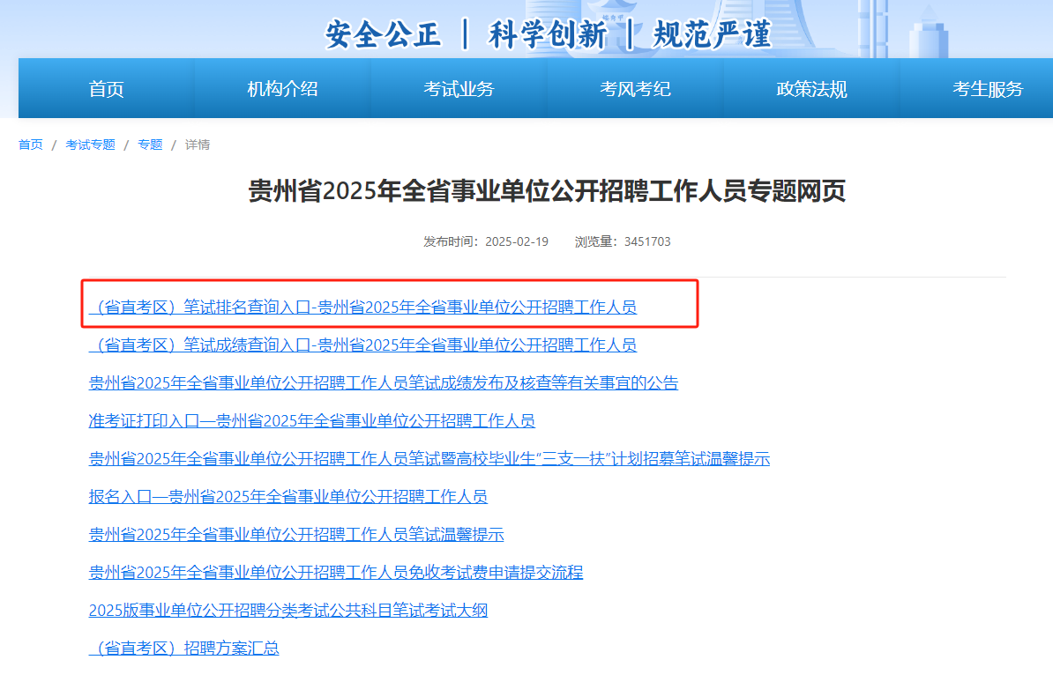Open 2025版事业单位公开招聘分类考试公共科目笔试考试大纲 link
Image resolution: width=1053 pixels, height=682 pixels.
click(288, 610)
